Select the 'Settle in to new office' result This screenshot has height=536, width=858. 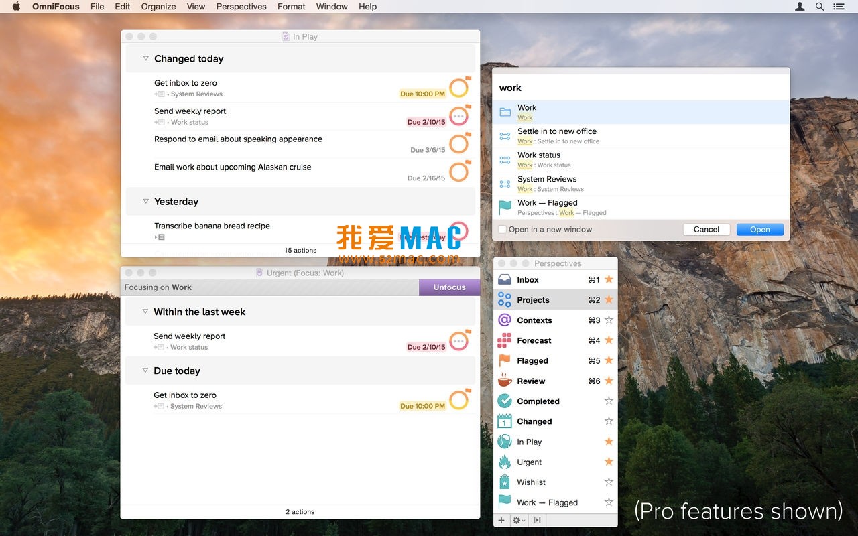pyautogui.click(x=641, y=136)
